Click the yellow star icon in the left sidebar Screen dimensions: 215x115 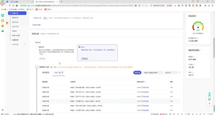point(3,20)
